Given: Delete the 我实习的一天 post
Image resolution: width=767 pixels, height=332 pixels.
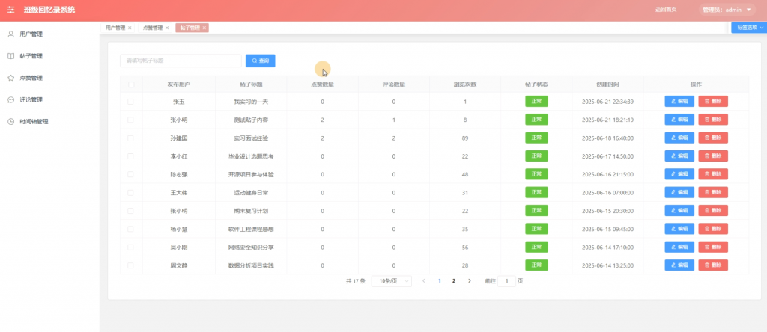Looking at the screenshot, I should click(713, 102).
